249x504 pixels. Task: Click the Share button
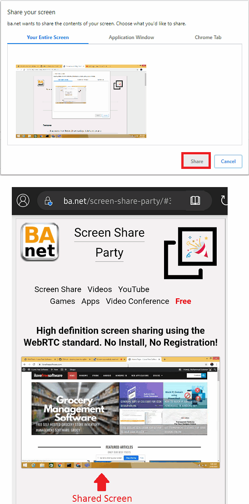[197, 161]
